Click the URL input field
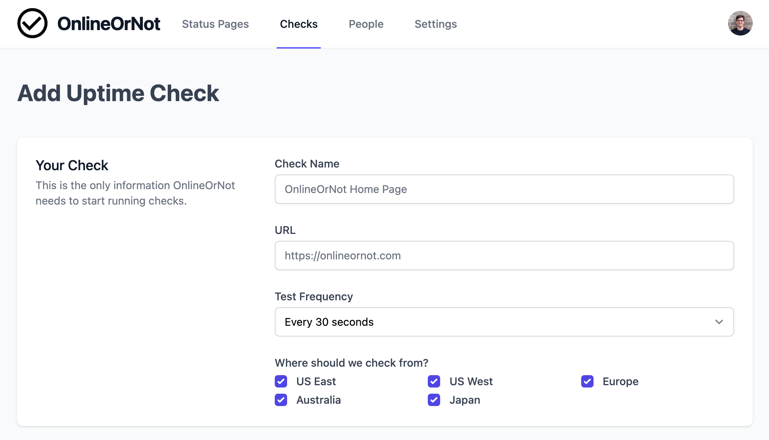 tap(504, 256)
